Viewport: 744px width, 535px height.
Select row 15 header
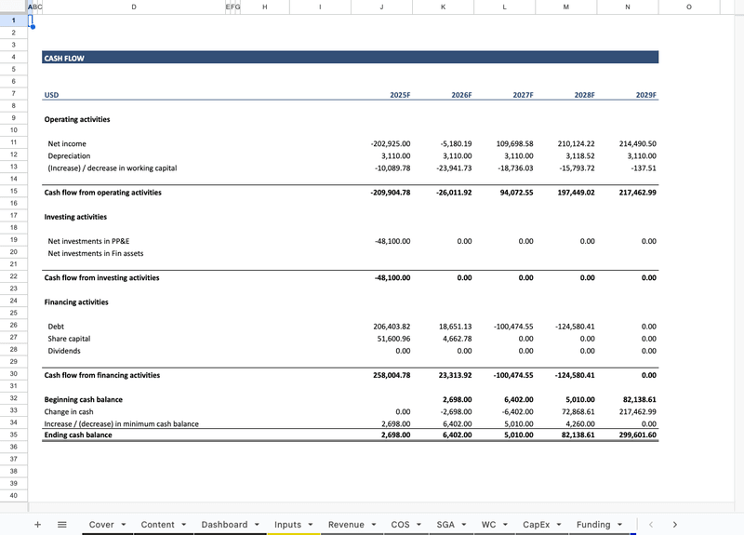coord(14,193)
